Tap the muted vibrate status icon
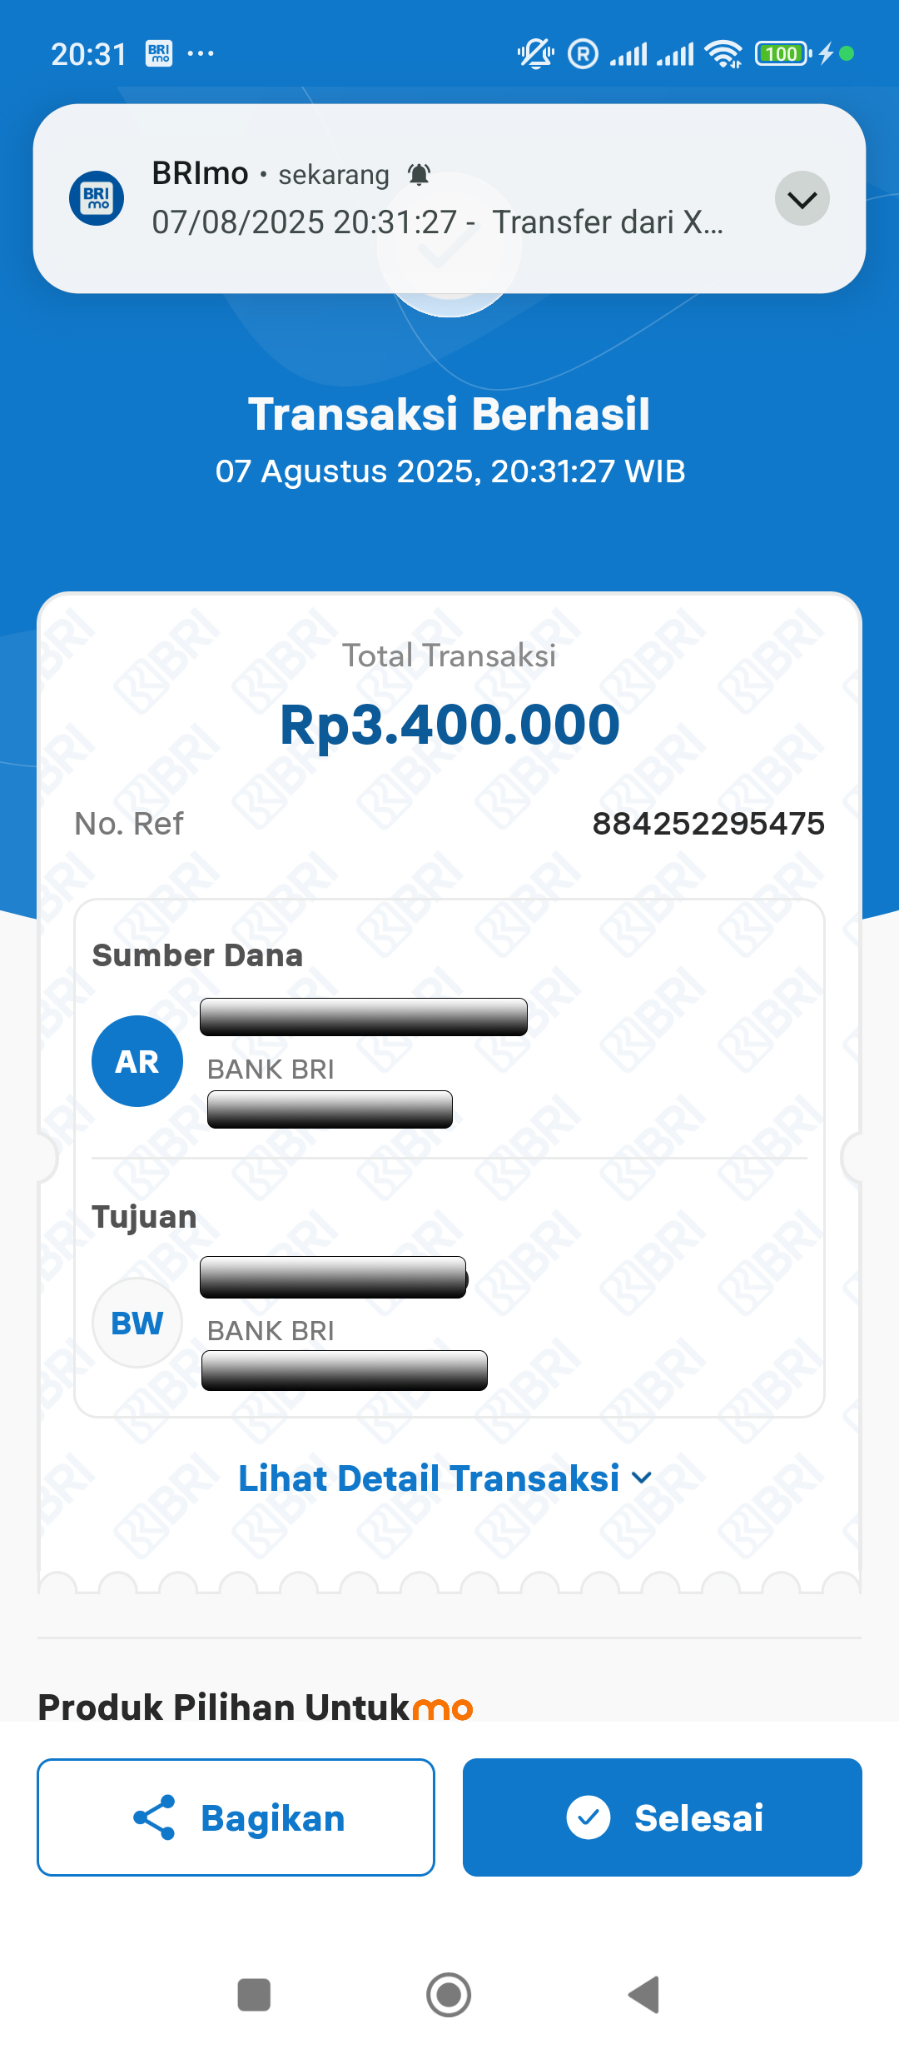This screenshot has height=2049, width=899. 536,54
